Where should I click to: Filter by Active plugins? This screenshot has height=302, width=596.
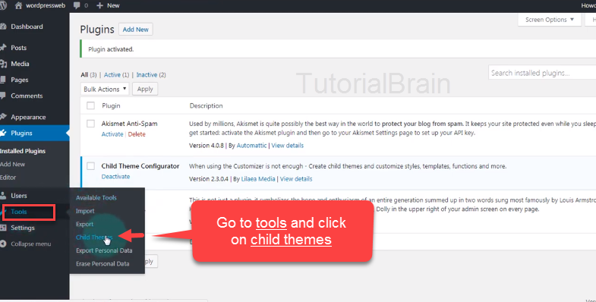click(x=112, y=75)
